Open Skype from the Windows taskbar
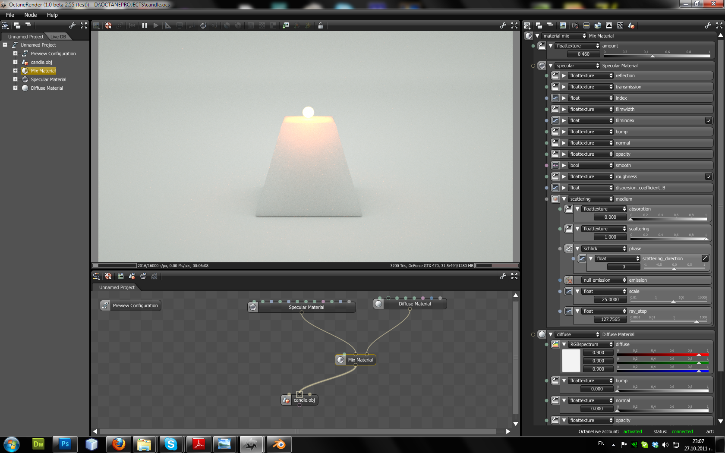Screen dimensions: 725x453 tap(171, 444)
